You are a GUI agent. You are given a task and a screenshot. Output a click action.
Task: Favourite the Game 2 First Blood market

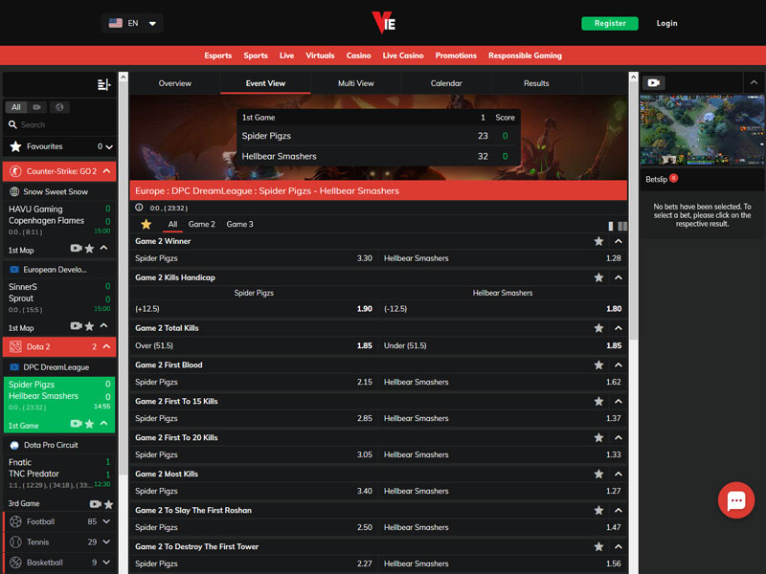[x=598, y=365]
